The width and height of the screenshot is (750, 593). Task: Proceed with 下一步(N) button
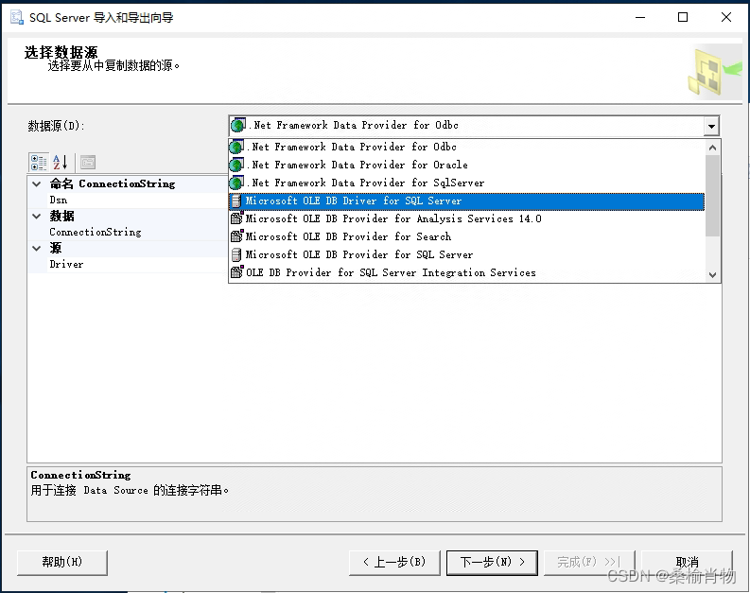coord(492,563)
